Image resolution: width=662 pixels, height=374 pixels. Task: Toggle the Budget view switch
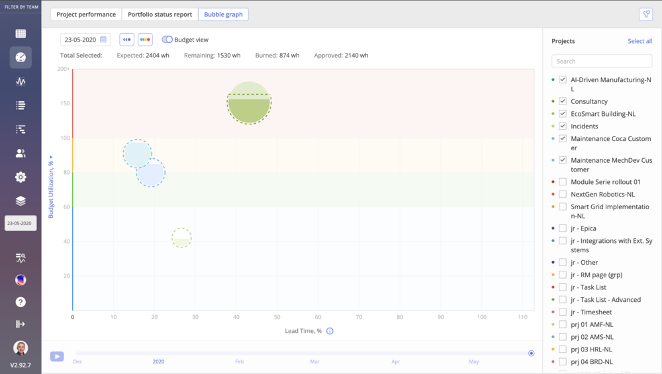(167, 40)
